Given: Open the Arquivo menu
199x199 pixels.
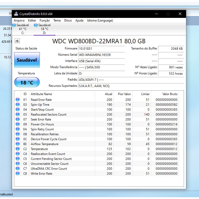Looking at the screenshot, I should [19, 20].
